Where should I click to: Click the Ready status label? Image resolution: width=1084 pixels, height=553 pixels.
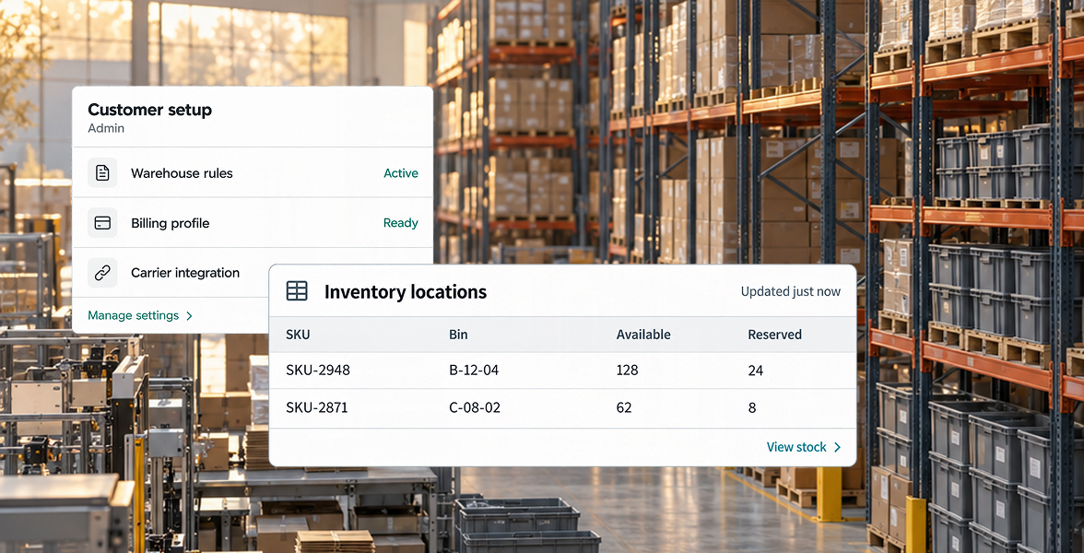pos(401,223)
